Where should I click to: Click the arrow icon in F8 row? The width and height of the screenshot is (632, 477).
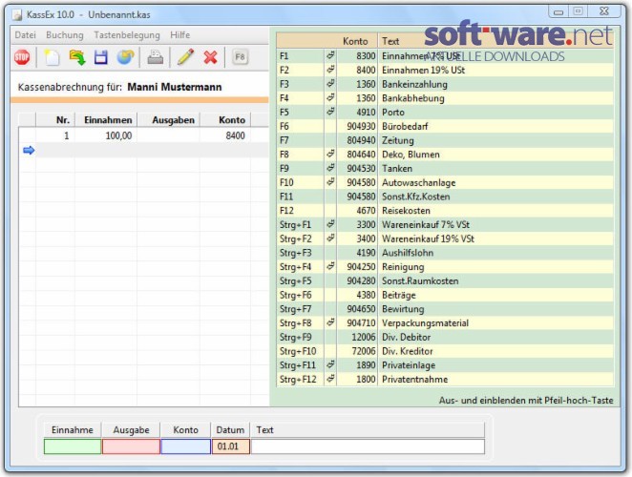(x=330, y=154)
